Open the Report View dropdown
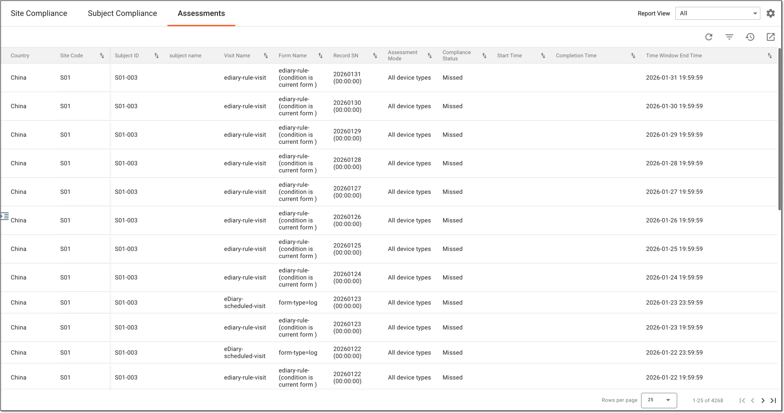This screenshot has width=784, height=413. coord(718,13)
